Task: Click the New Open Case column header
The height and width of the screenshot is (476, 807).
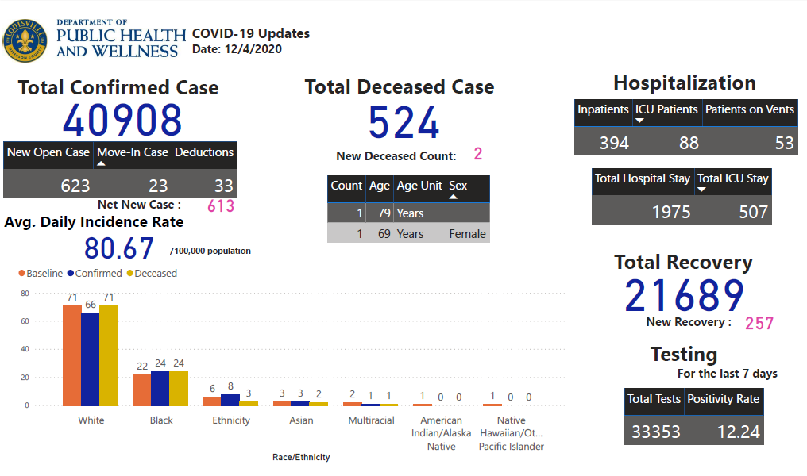Action: pyautogui.click(x=48, y=153)
